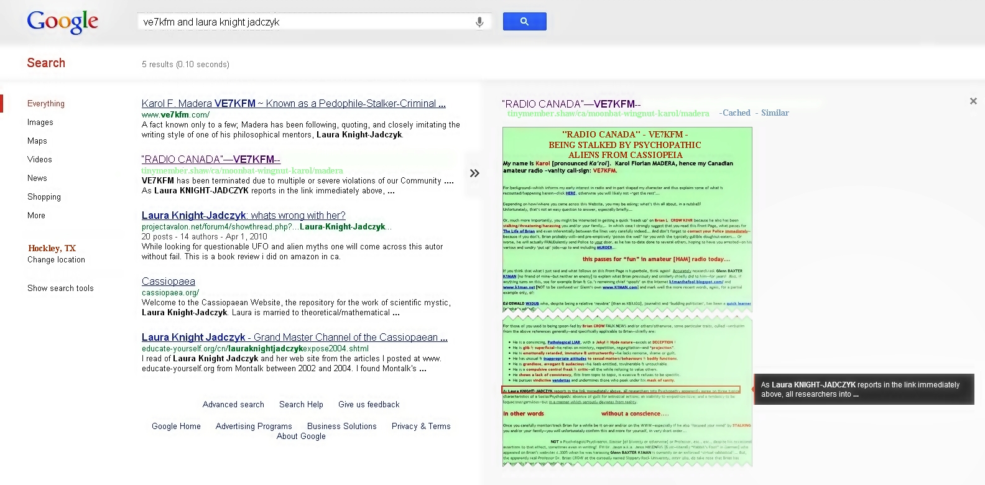Screen dimensions: 985x485
Task: Click Give us feedback link
Action: click(369, 405)
